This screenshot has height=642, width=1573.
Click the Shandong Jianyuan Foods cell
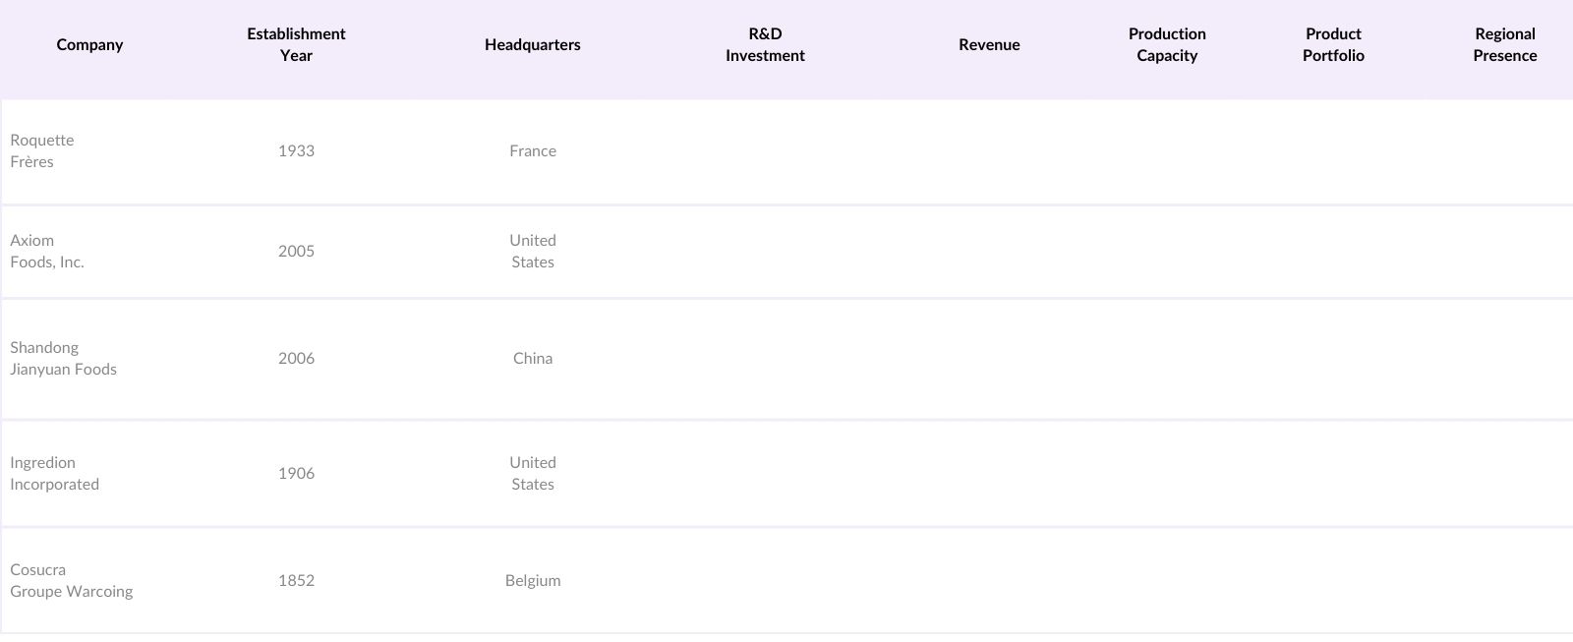[63, 359]
